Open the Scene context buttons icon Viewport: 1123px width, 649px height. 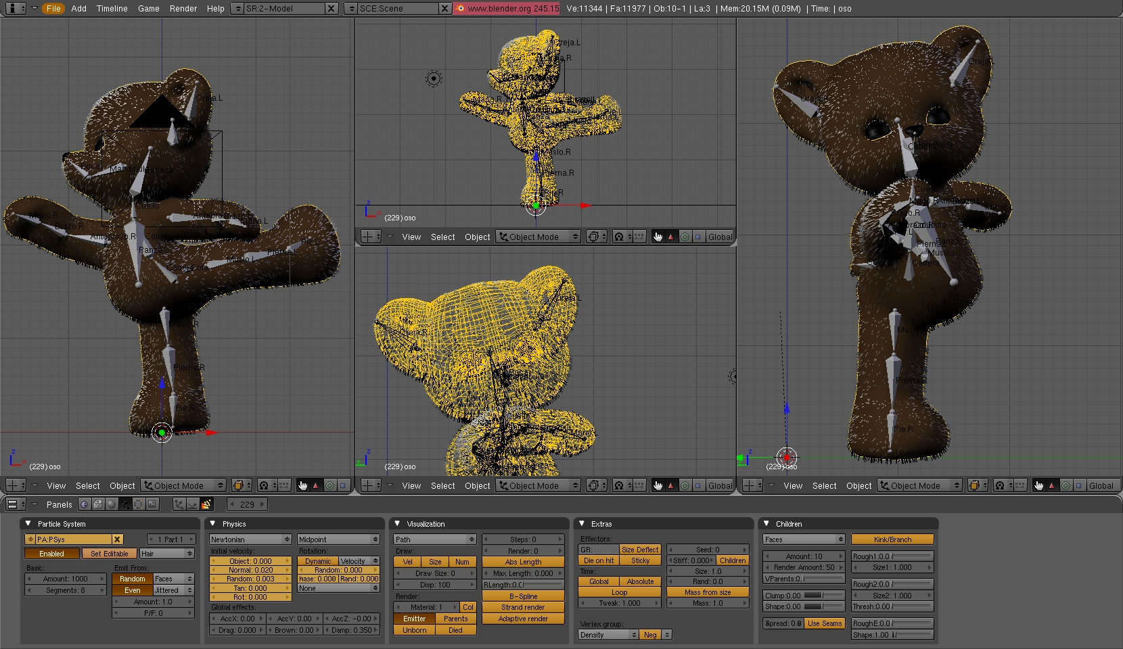tap(152, 504)
